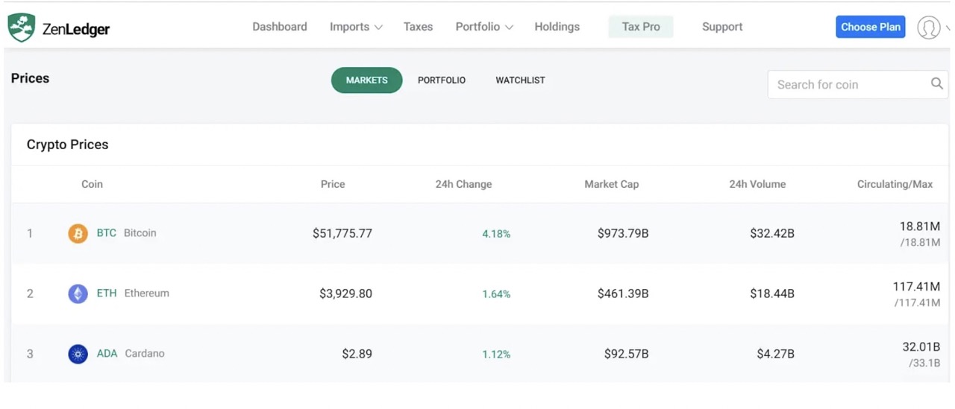
Task: Switch to the PORTFOLIO tab under Prices
Action: point(442,80)
